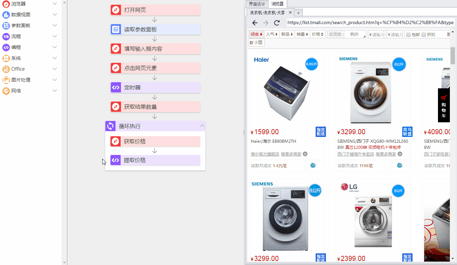This screenshot has width=457, height=265.
Task: Sort results by 综合
Action: click(257, 34)
